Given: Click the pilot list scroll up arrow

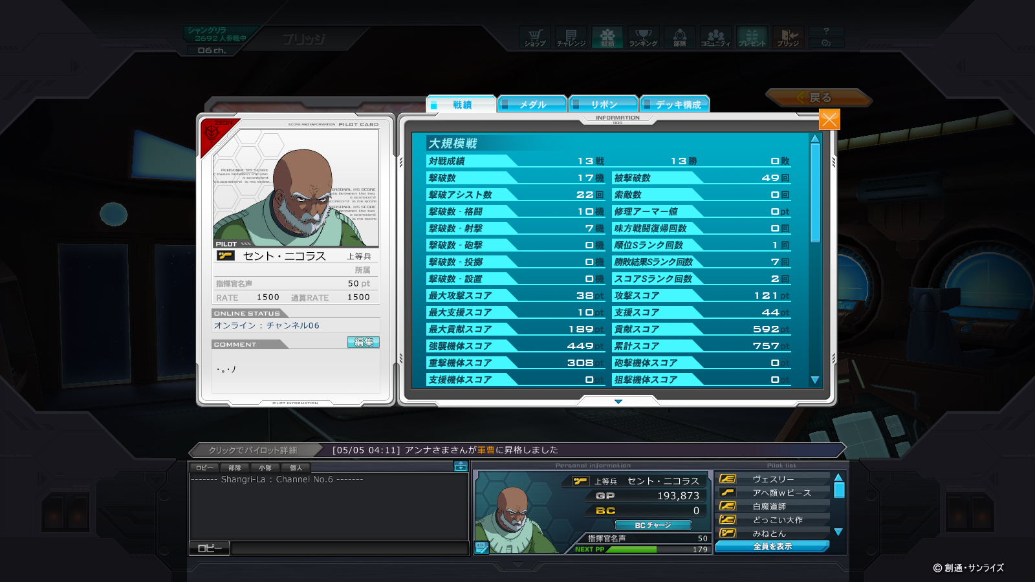Looking at the screenshot, I should point(838,478).
